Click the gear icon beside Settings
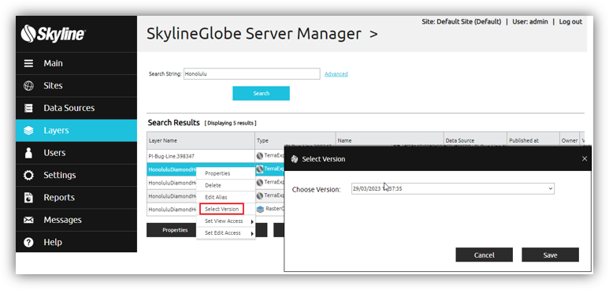This screenshot has height=290, width=609. tap(28, 175)
